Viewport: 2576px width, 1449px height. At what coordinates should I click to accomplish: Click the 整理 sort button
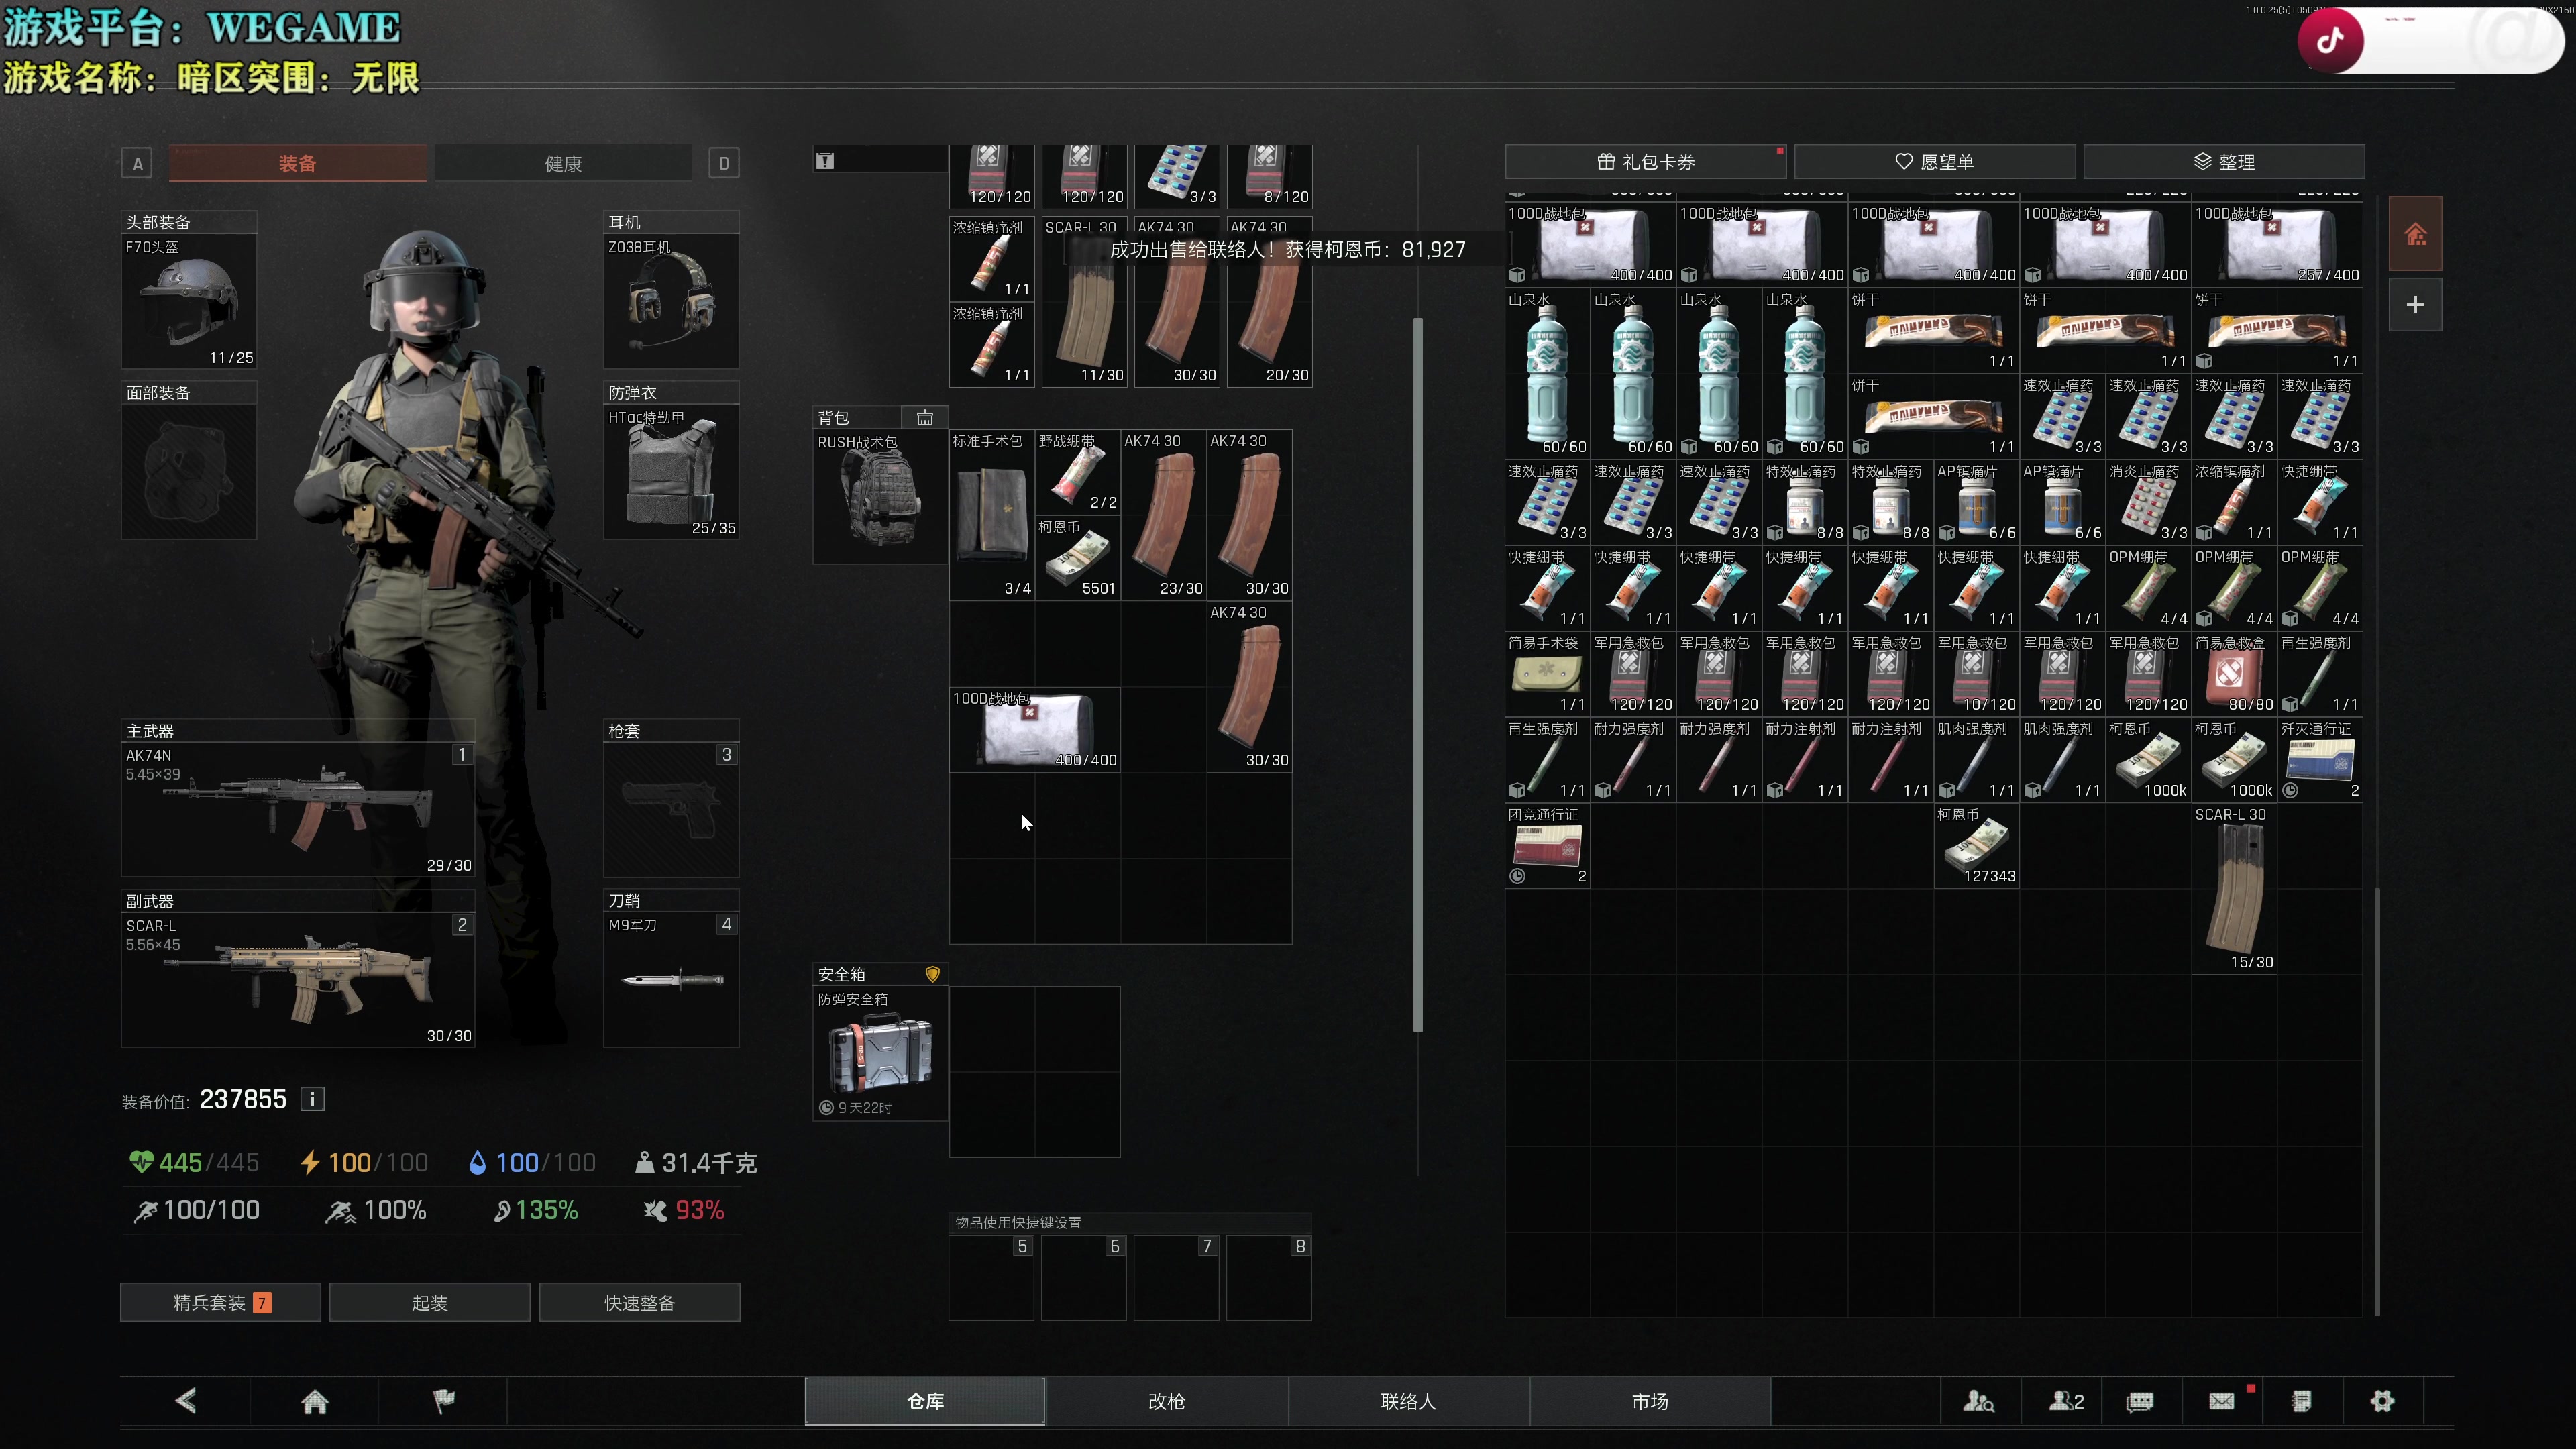point(2224,162)
